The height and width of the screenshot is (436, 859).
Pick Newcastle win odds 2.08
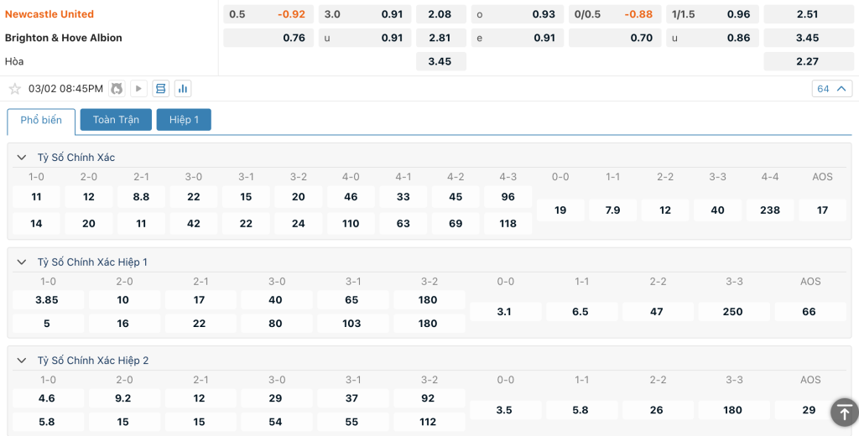point(441,14)
